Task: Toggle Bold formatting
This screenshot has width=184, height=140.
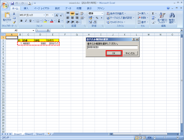Action: click(x=21, y=21)
